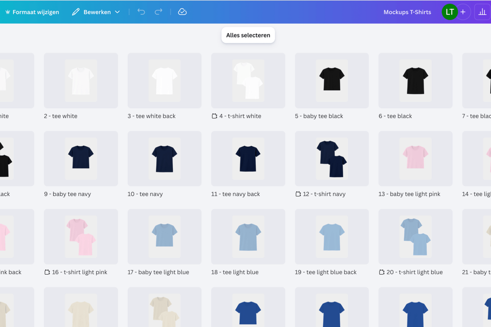Open the '6 - tee black' design
This screenshot has width=491, height=327.
pyautogui.click(x=415, y=80)
